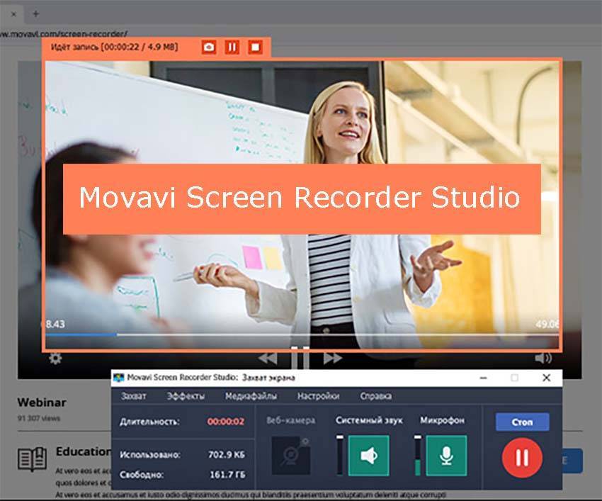Minimize the Movavi Screen Recorder Studio window
This screenshot has width=602, height=501.
[483, 378]
